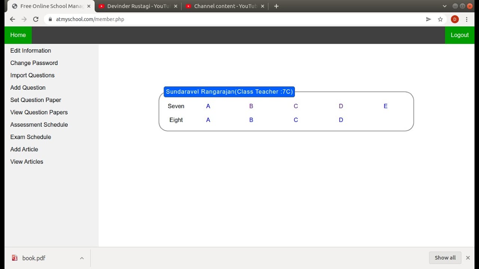Click the padlock site info icon
The width and height of the screenshot is (479, 269).
[51, 19]
